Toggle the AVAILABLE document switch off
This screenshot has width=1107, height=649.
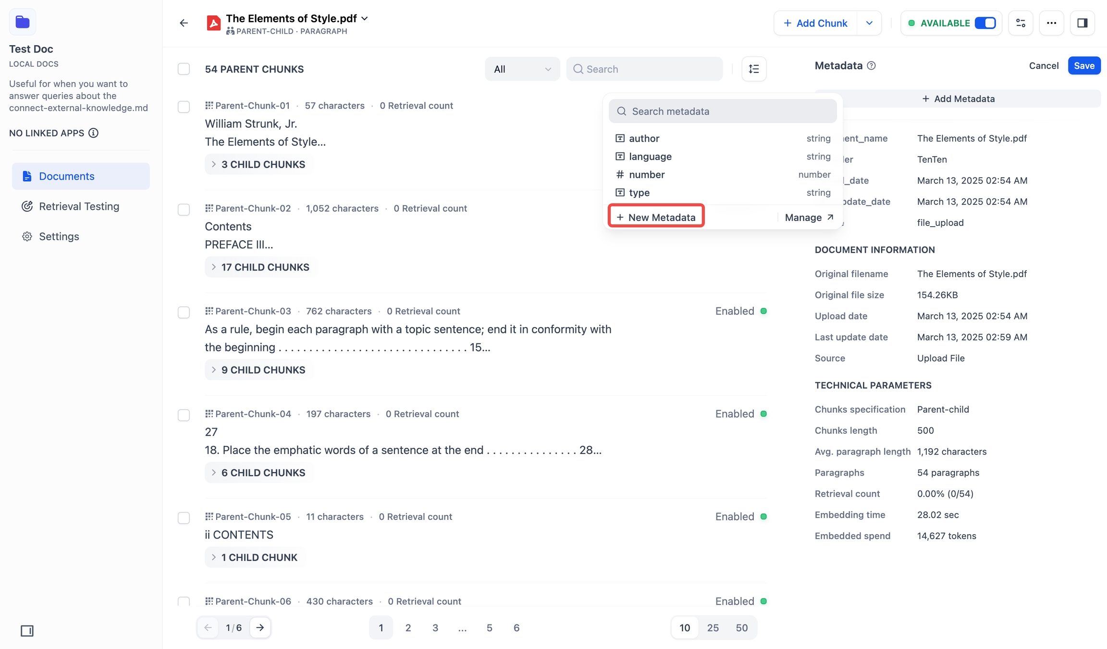click(985, 23)
